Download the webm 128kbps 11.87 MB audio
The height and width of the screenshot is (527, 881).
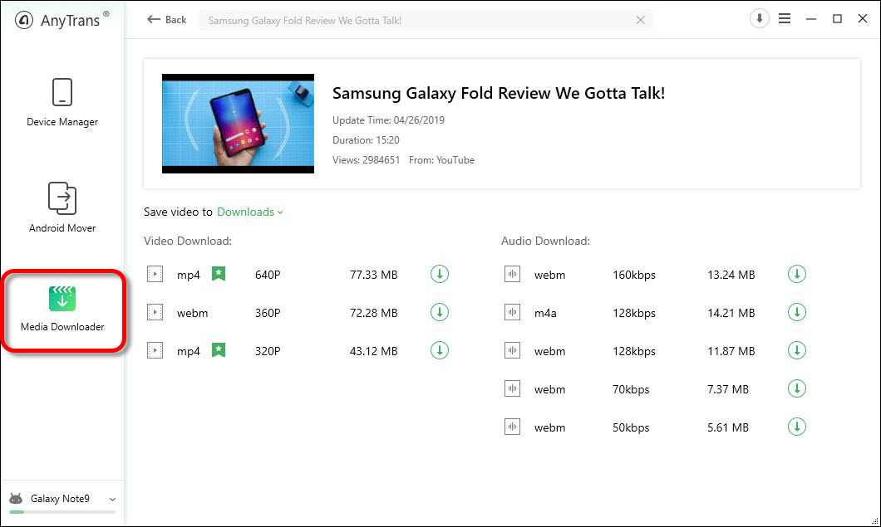point(797,351)
